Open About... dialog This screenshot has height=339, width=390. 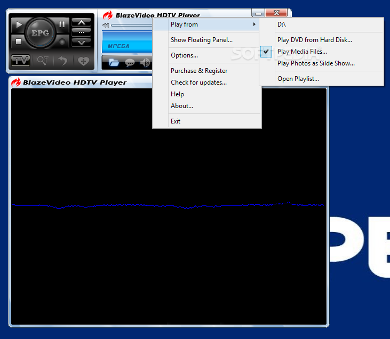coord(206,106)
